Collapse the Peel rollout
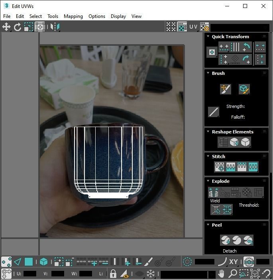Viewport: 273px width, 280px height. (208, 225)
